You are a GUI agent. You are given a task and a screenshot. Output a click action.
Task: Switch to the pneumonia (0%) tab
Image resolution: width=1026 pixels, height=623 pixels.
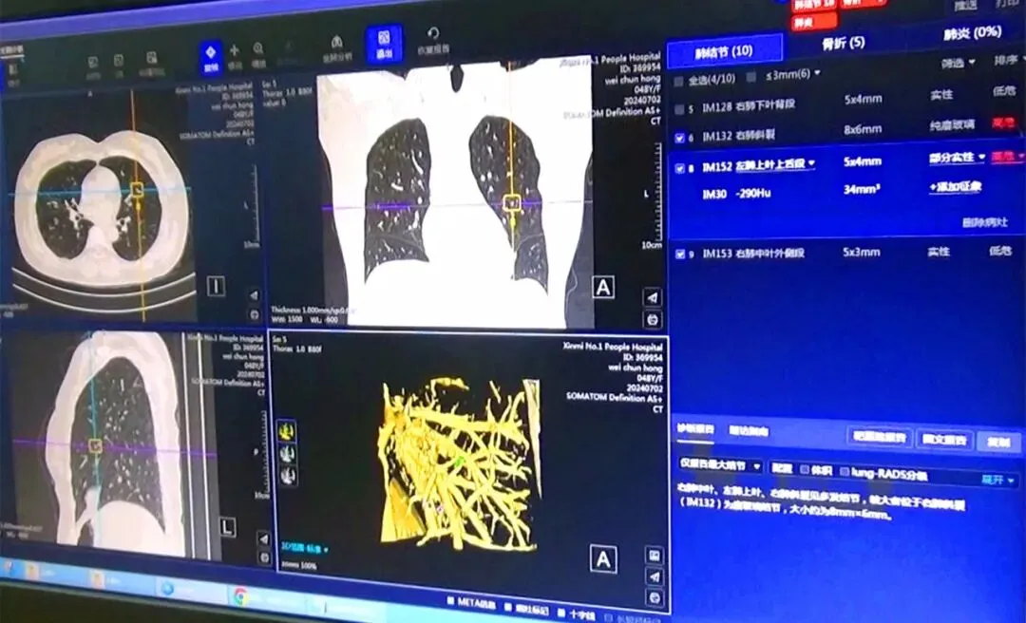(973, 33)
